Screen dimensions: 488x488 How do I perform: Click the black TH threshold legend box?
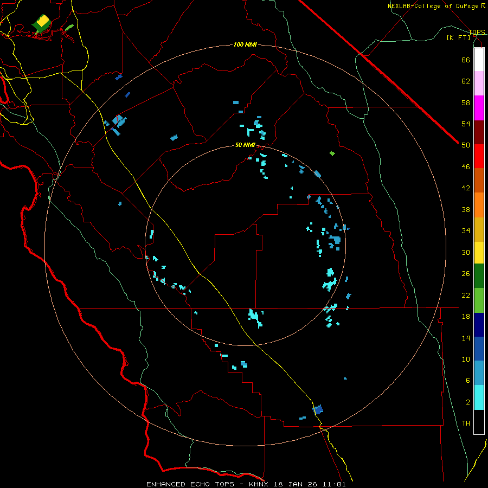tap(479, 422)
